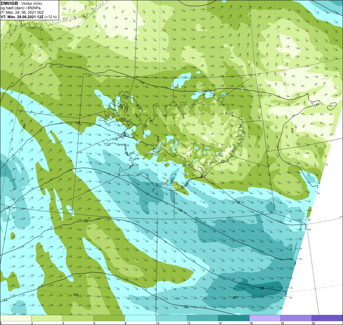Click the '144' contour label north of Iceland

pyautogui.click(x=142, y=82)
